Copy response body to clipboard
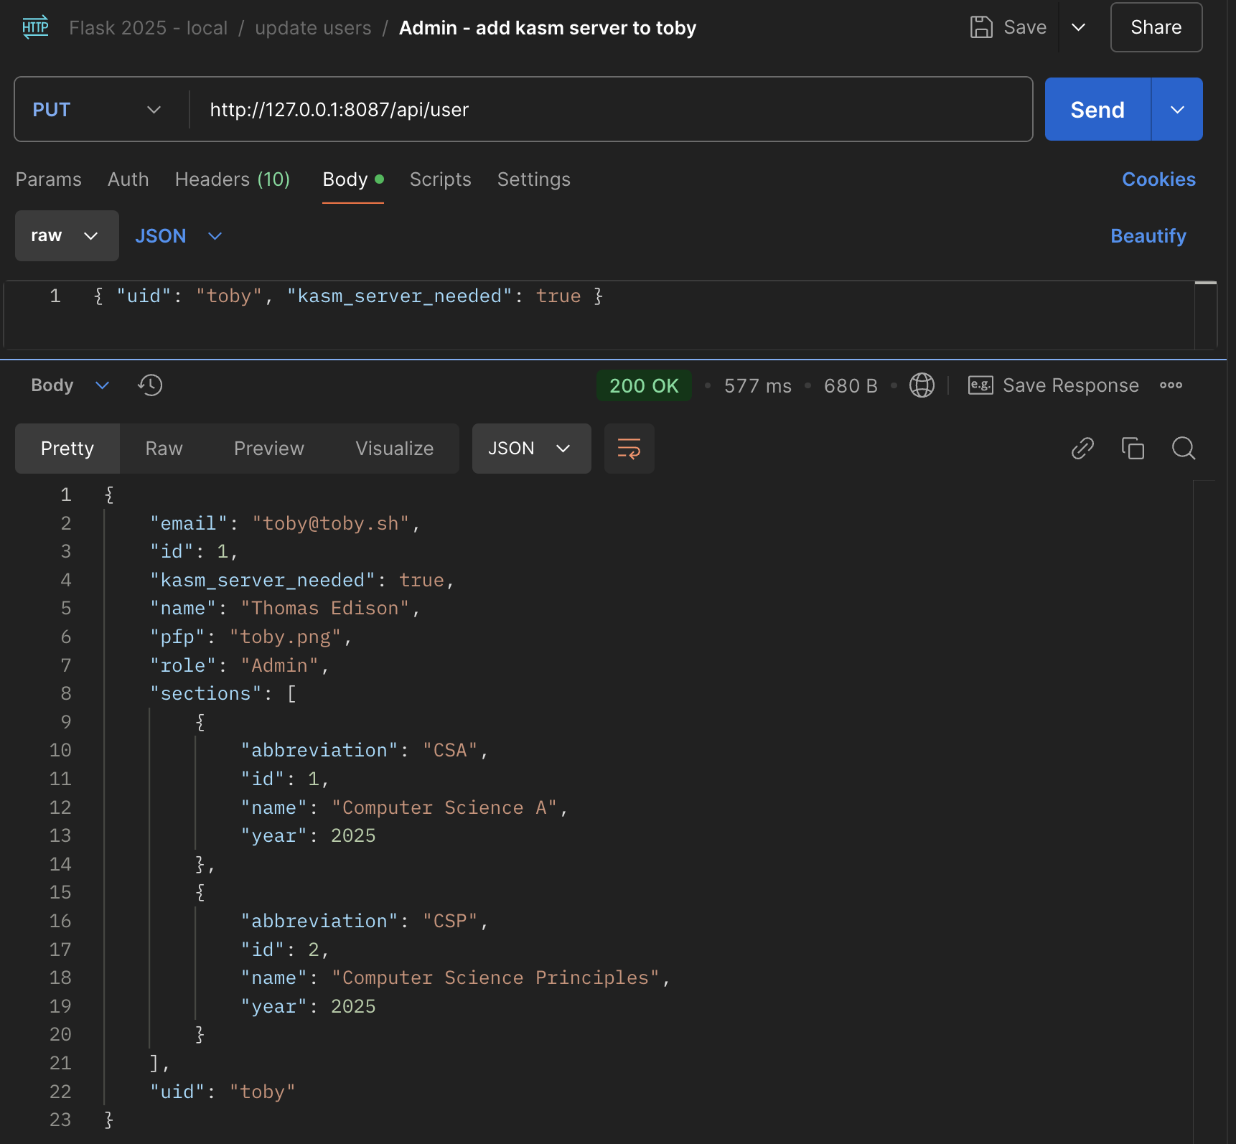This screenshot has height=1144, width=1236. [x=1133, y=449]
